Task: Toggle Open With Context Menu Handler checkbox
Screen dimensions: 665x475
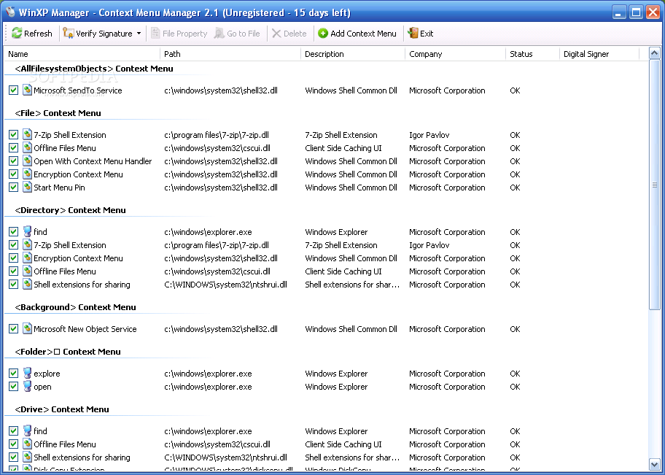Action: (14, 161)
